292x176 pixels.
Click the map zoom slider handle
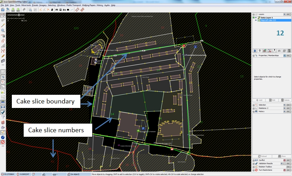pos(19,15)
